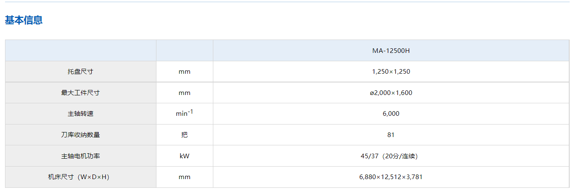Screen dimensions: 573x192
Task: Click the 把 unit cell
Action: pos(184,135)
